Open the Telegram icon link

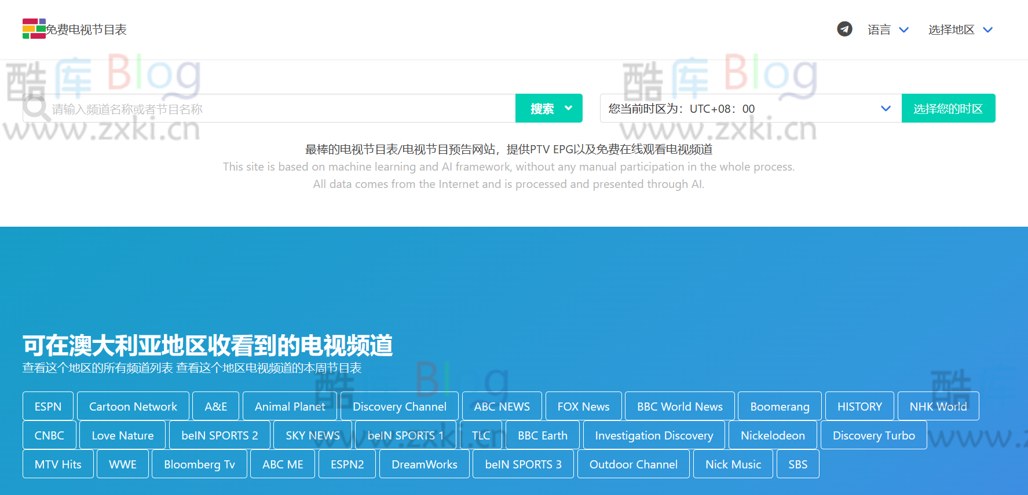844,29
